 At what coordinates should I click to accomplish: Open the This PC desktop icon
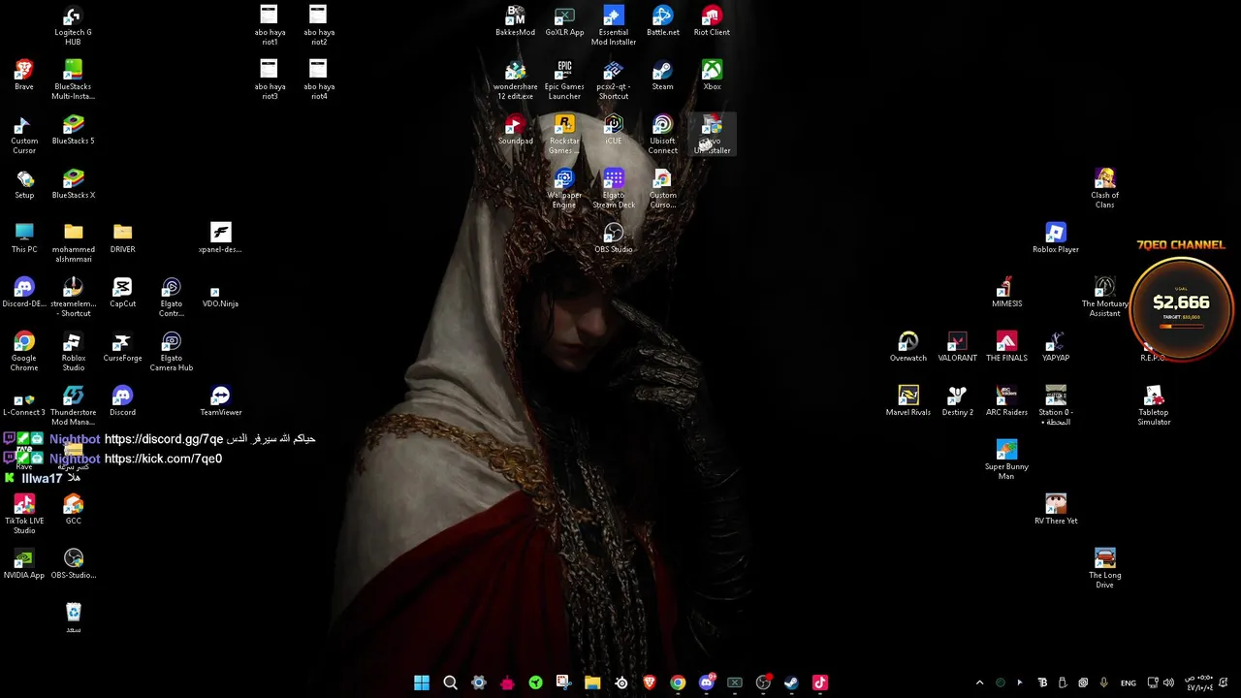coord(24,238)
